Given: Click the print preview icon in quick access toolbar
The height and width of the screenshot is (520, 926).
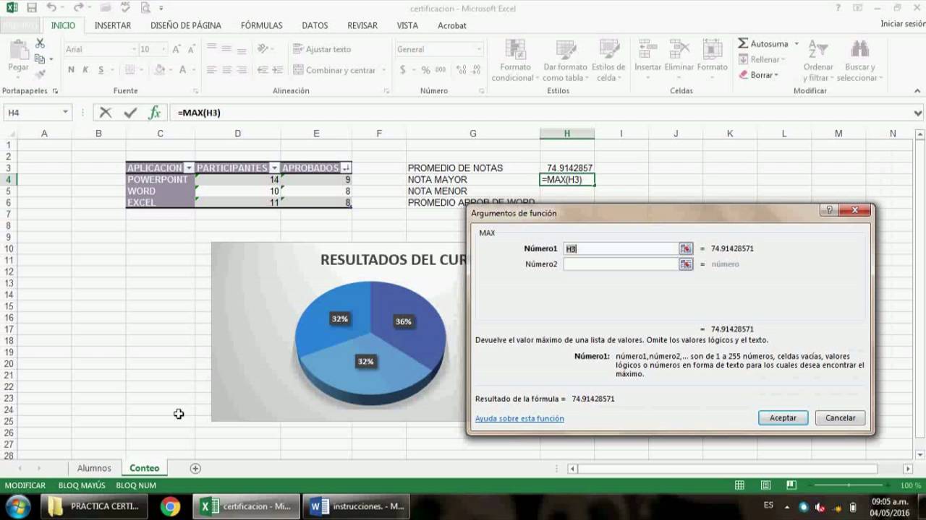Looking at the screenshot, I should [146, 8].
